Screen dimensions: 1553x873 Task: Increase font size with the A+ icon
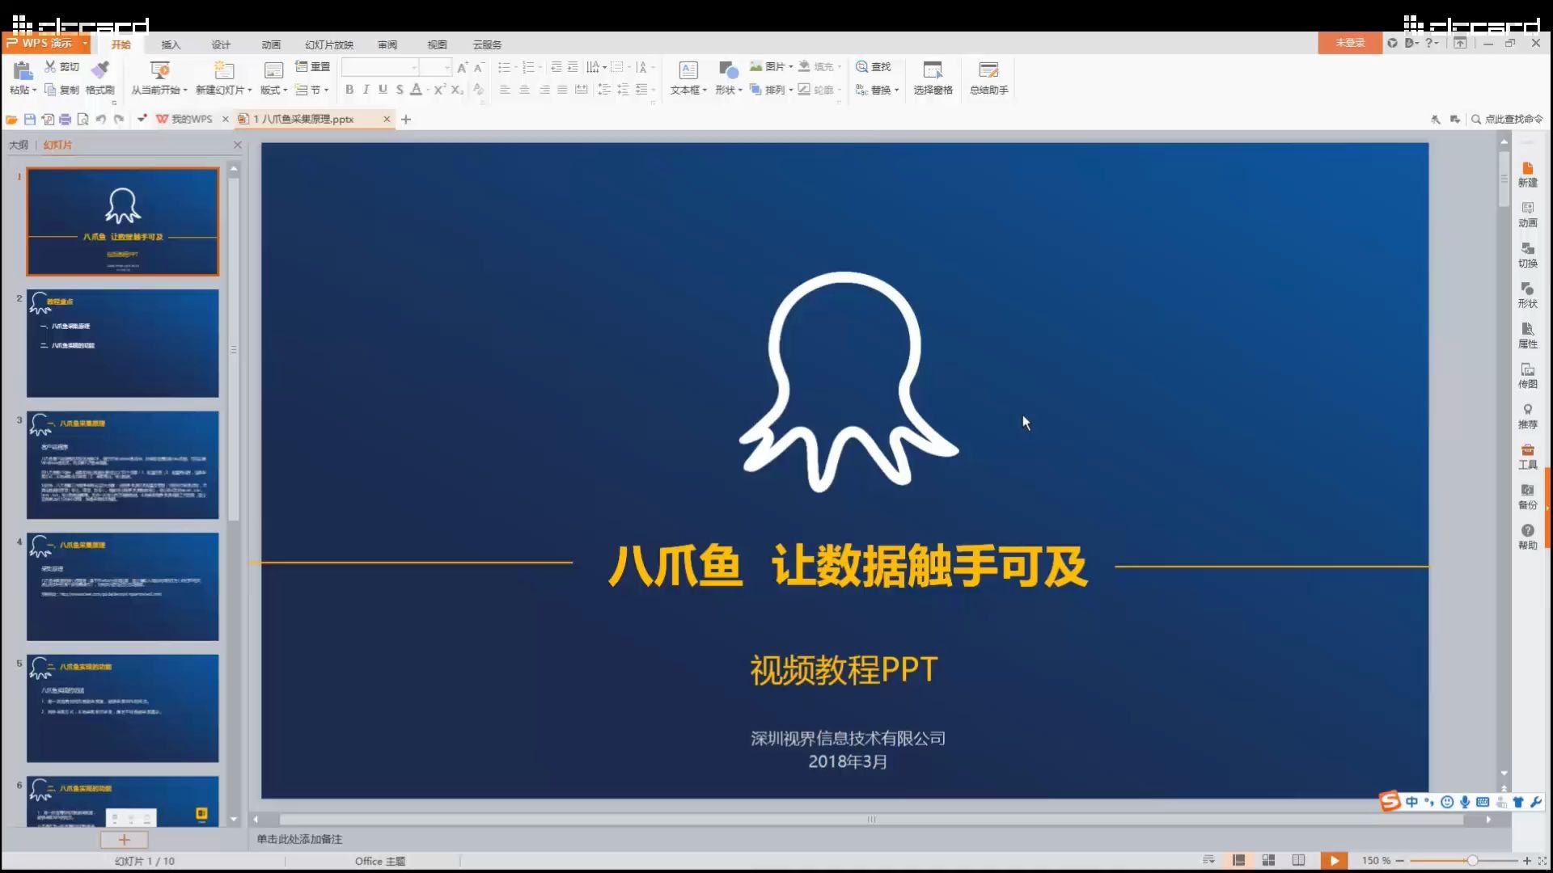462,67
